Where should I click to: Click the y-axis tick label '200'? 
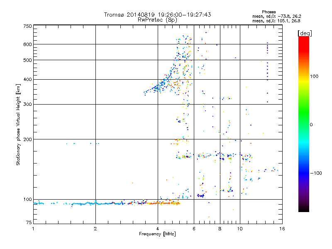[x=27, y=139]
